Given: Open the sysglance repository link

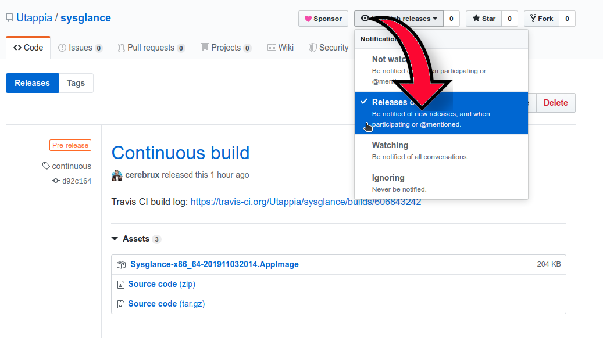Looking at the screenshot, I should 85,18.
